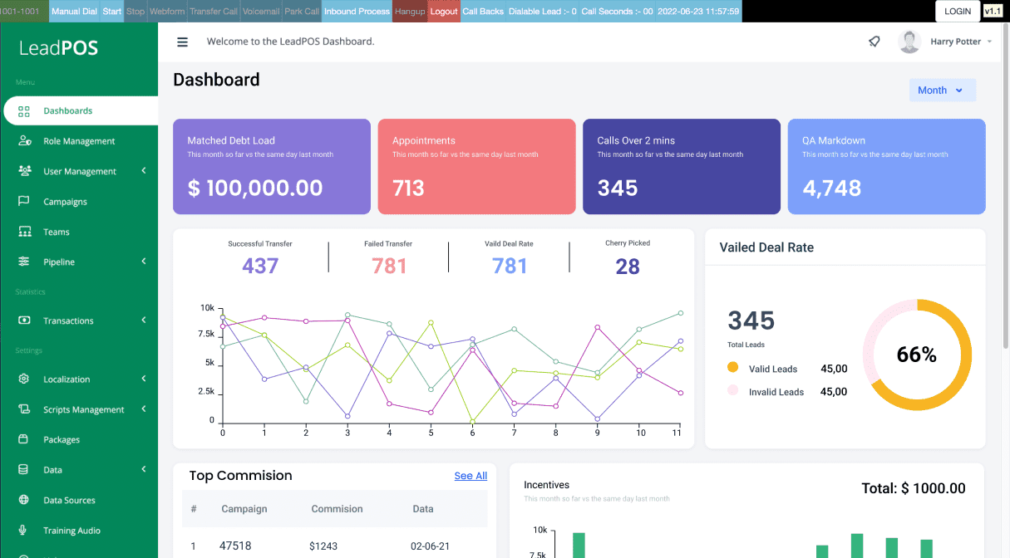Select the Packages sidebar icon
This screenshot has width=1010, height=558.
tap(24, 439)
